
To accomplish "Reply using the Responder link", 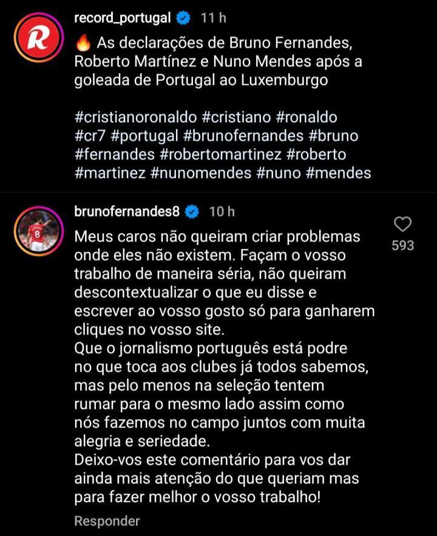I will [107, 521].
